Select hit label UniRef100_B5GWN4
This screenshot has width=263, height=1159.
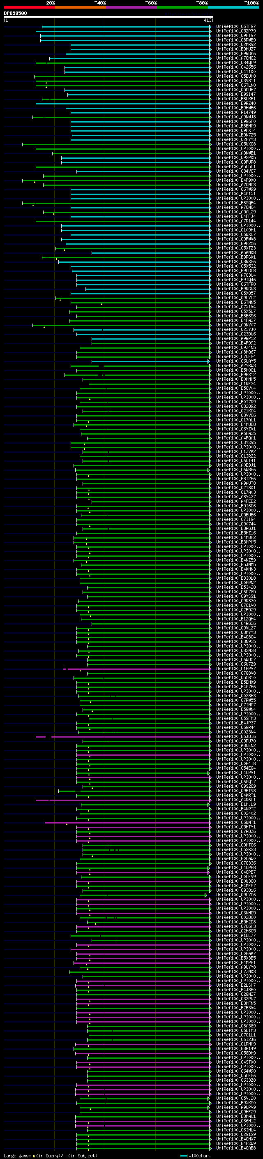click(235, 709)
